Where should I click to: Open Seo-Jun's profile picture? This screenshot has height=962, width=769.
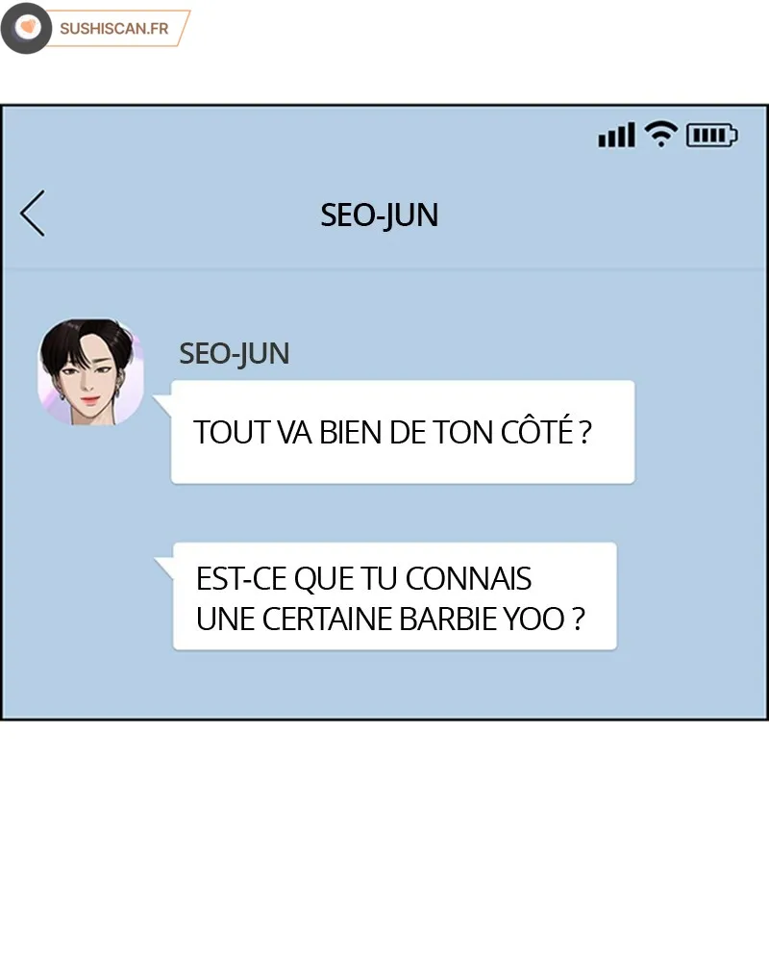tap(90, 371)
